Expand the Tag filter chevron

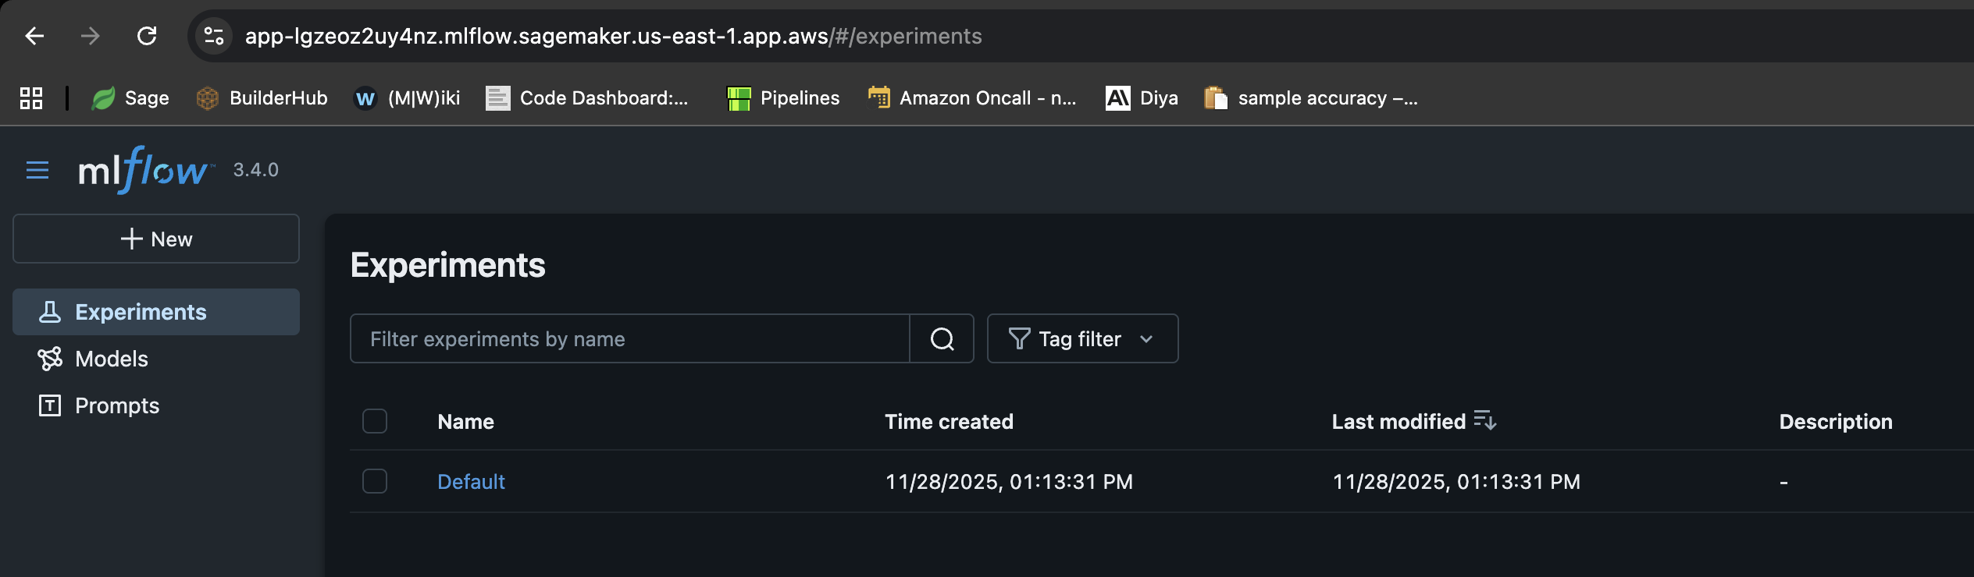[1147, 339]
